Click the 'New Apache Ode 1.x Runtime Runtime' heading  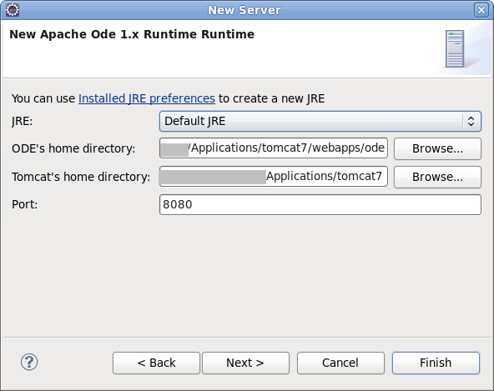pos(132,34)
